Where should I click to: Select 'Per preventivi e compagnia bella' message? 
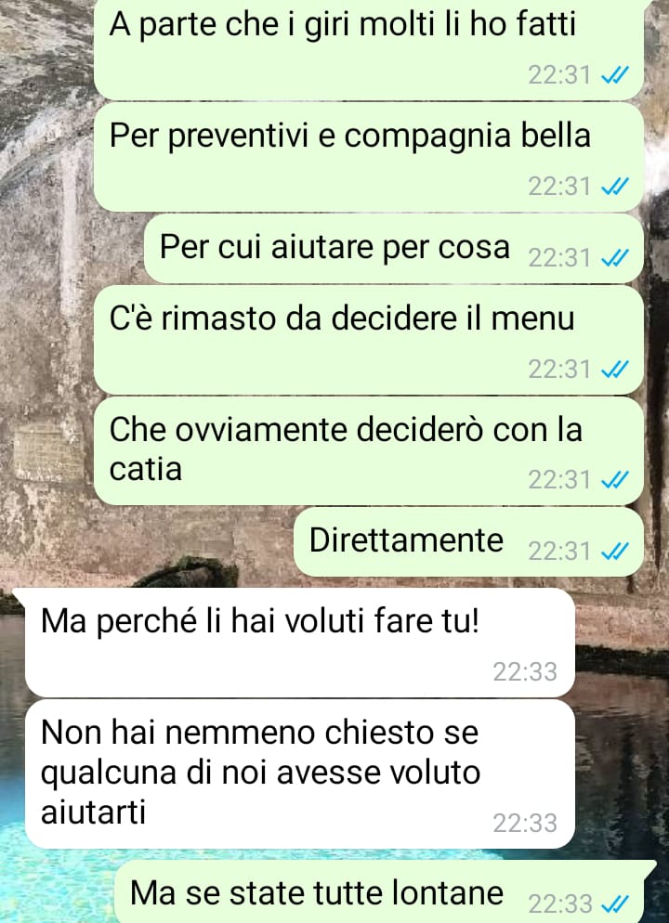(x=369, y=157)
